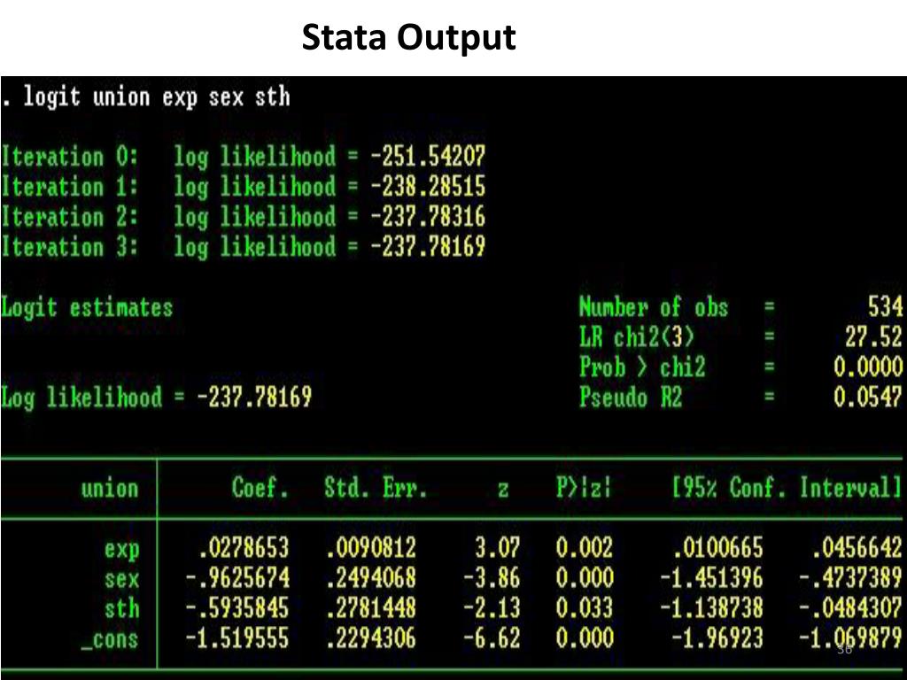907x680 pixels.
Task: Click the 'sex' row label
Action: (x=121, y=579)
